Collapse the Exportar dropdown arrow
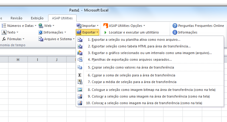 coord(97,32)
